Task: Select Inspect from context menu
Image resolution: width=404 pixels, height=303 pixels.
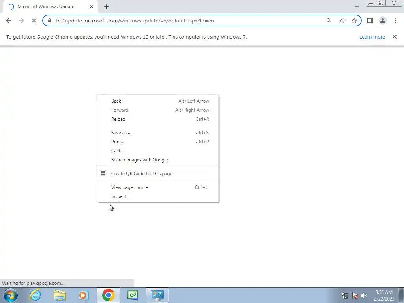Action: (x=157, y=196)
